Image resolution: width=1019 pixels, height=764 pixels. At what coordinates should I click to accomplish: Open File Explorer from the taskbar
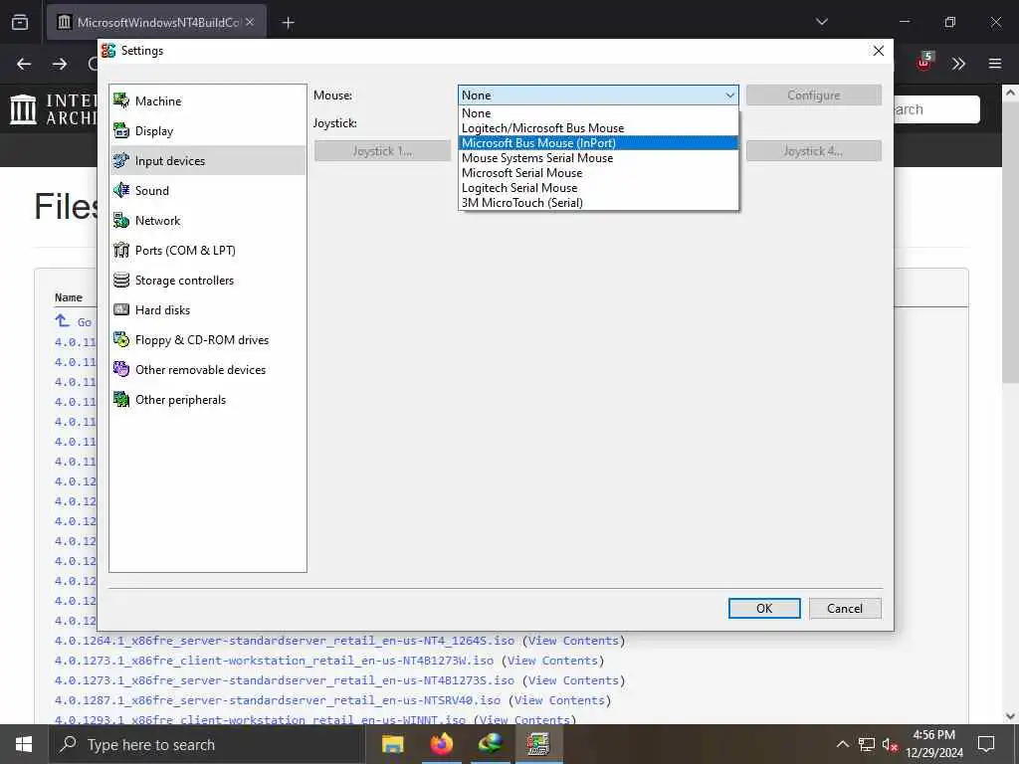[x=392, y=744]
